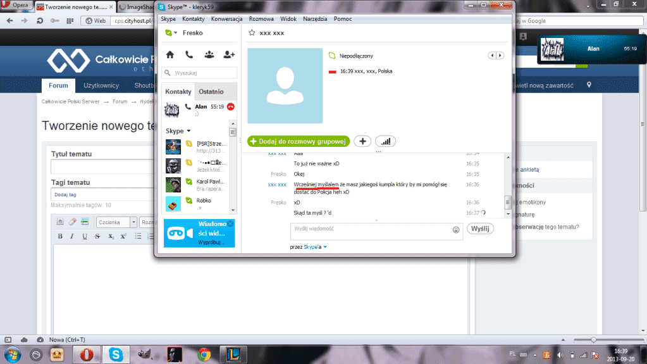Open the call phones dial icon

(x=189, y=54)
